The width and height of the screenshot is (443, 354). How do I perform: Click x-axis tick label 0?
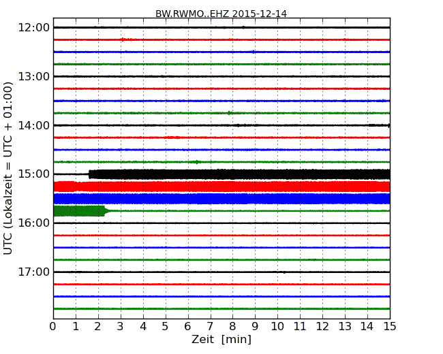[x=53, y=327]
